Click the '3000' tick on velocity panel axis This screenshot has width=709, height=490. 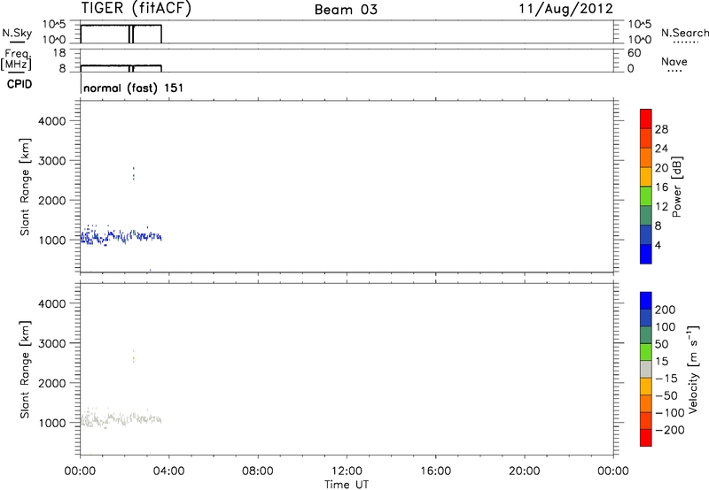52,343
